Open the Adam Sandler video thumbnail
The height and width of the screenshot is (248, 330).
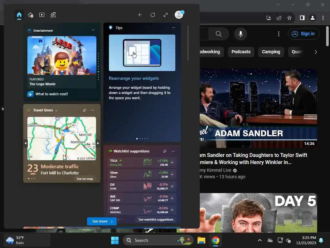(x=258, y=108)
